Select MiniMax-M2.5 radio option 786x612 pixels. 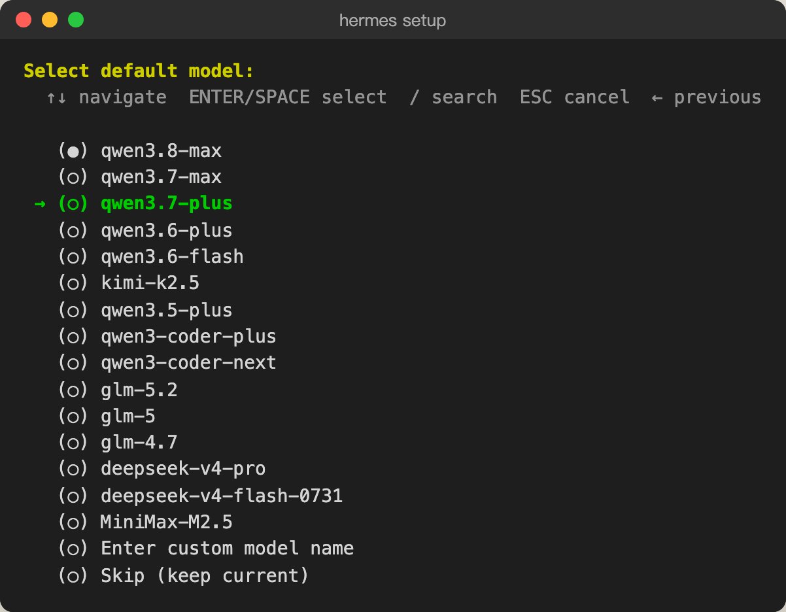click(145, 522)
